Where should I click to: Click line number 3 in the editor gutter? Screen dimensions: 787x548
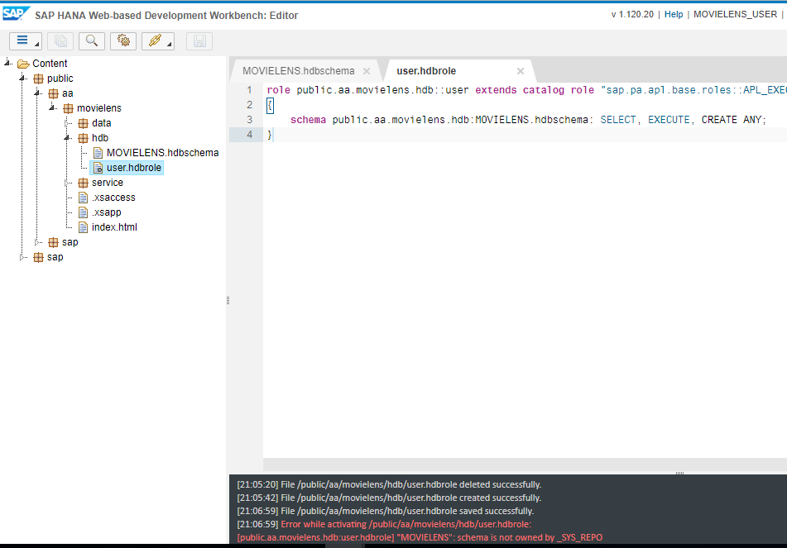click(x=249, y=119)
